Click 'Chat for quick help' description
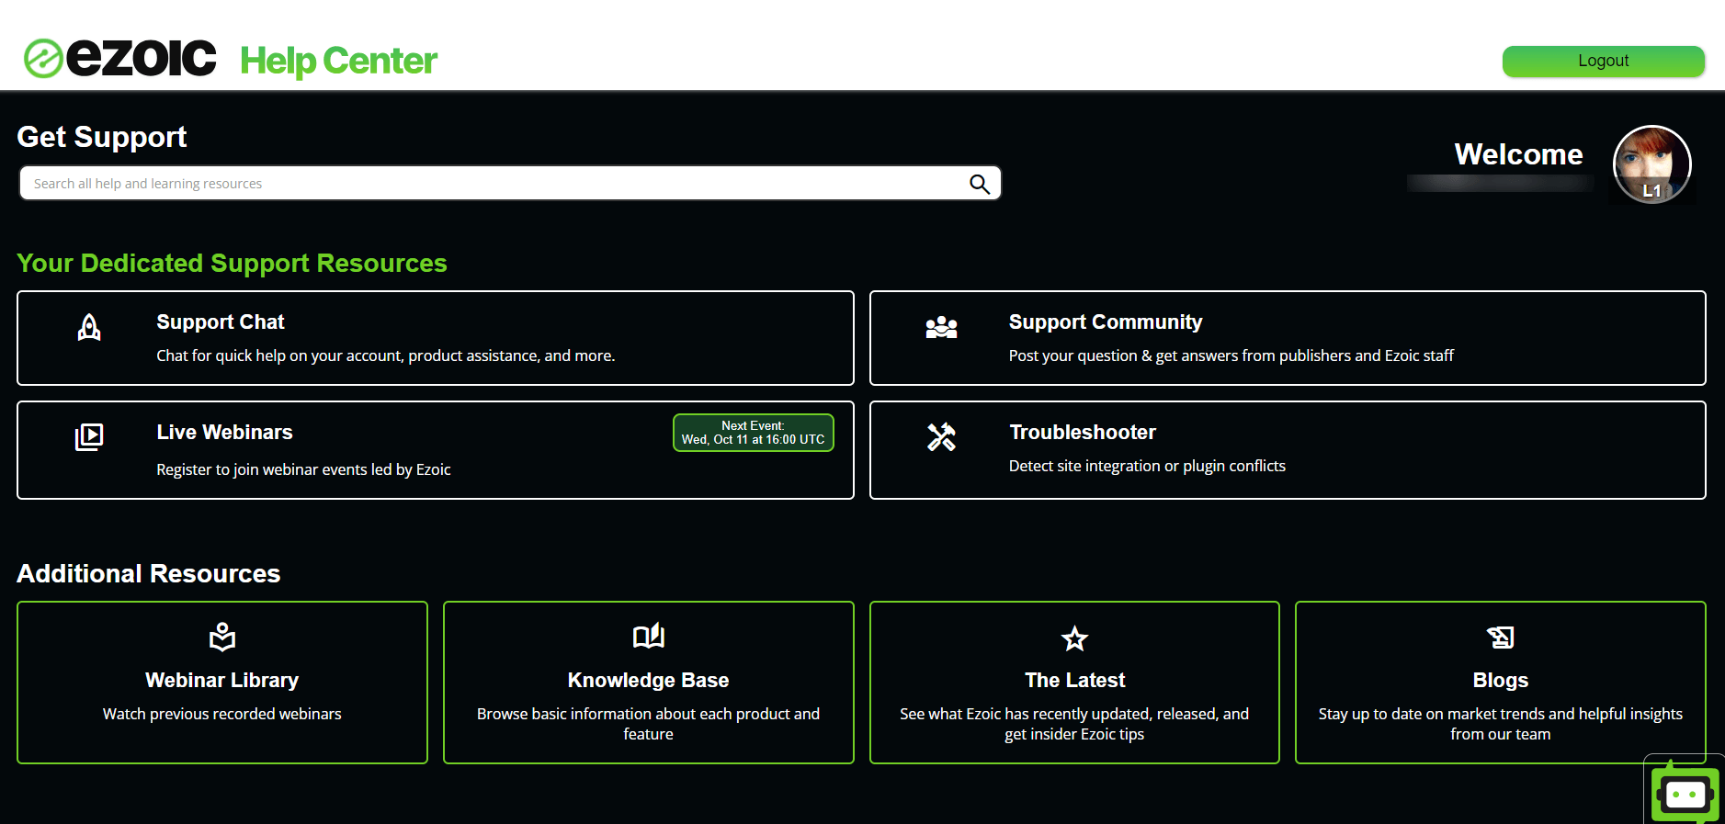This screenshot has width=1725, height=824. coord(386,356)
